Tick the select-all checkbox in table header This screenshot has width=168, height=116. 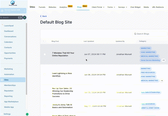point(45,41)
